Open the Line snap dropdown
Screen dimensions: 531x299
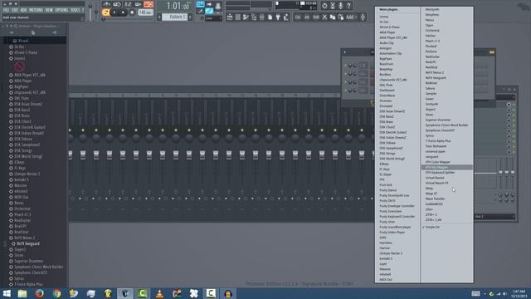(x=213, y=18)
